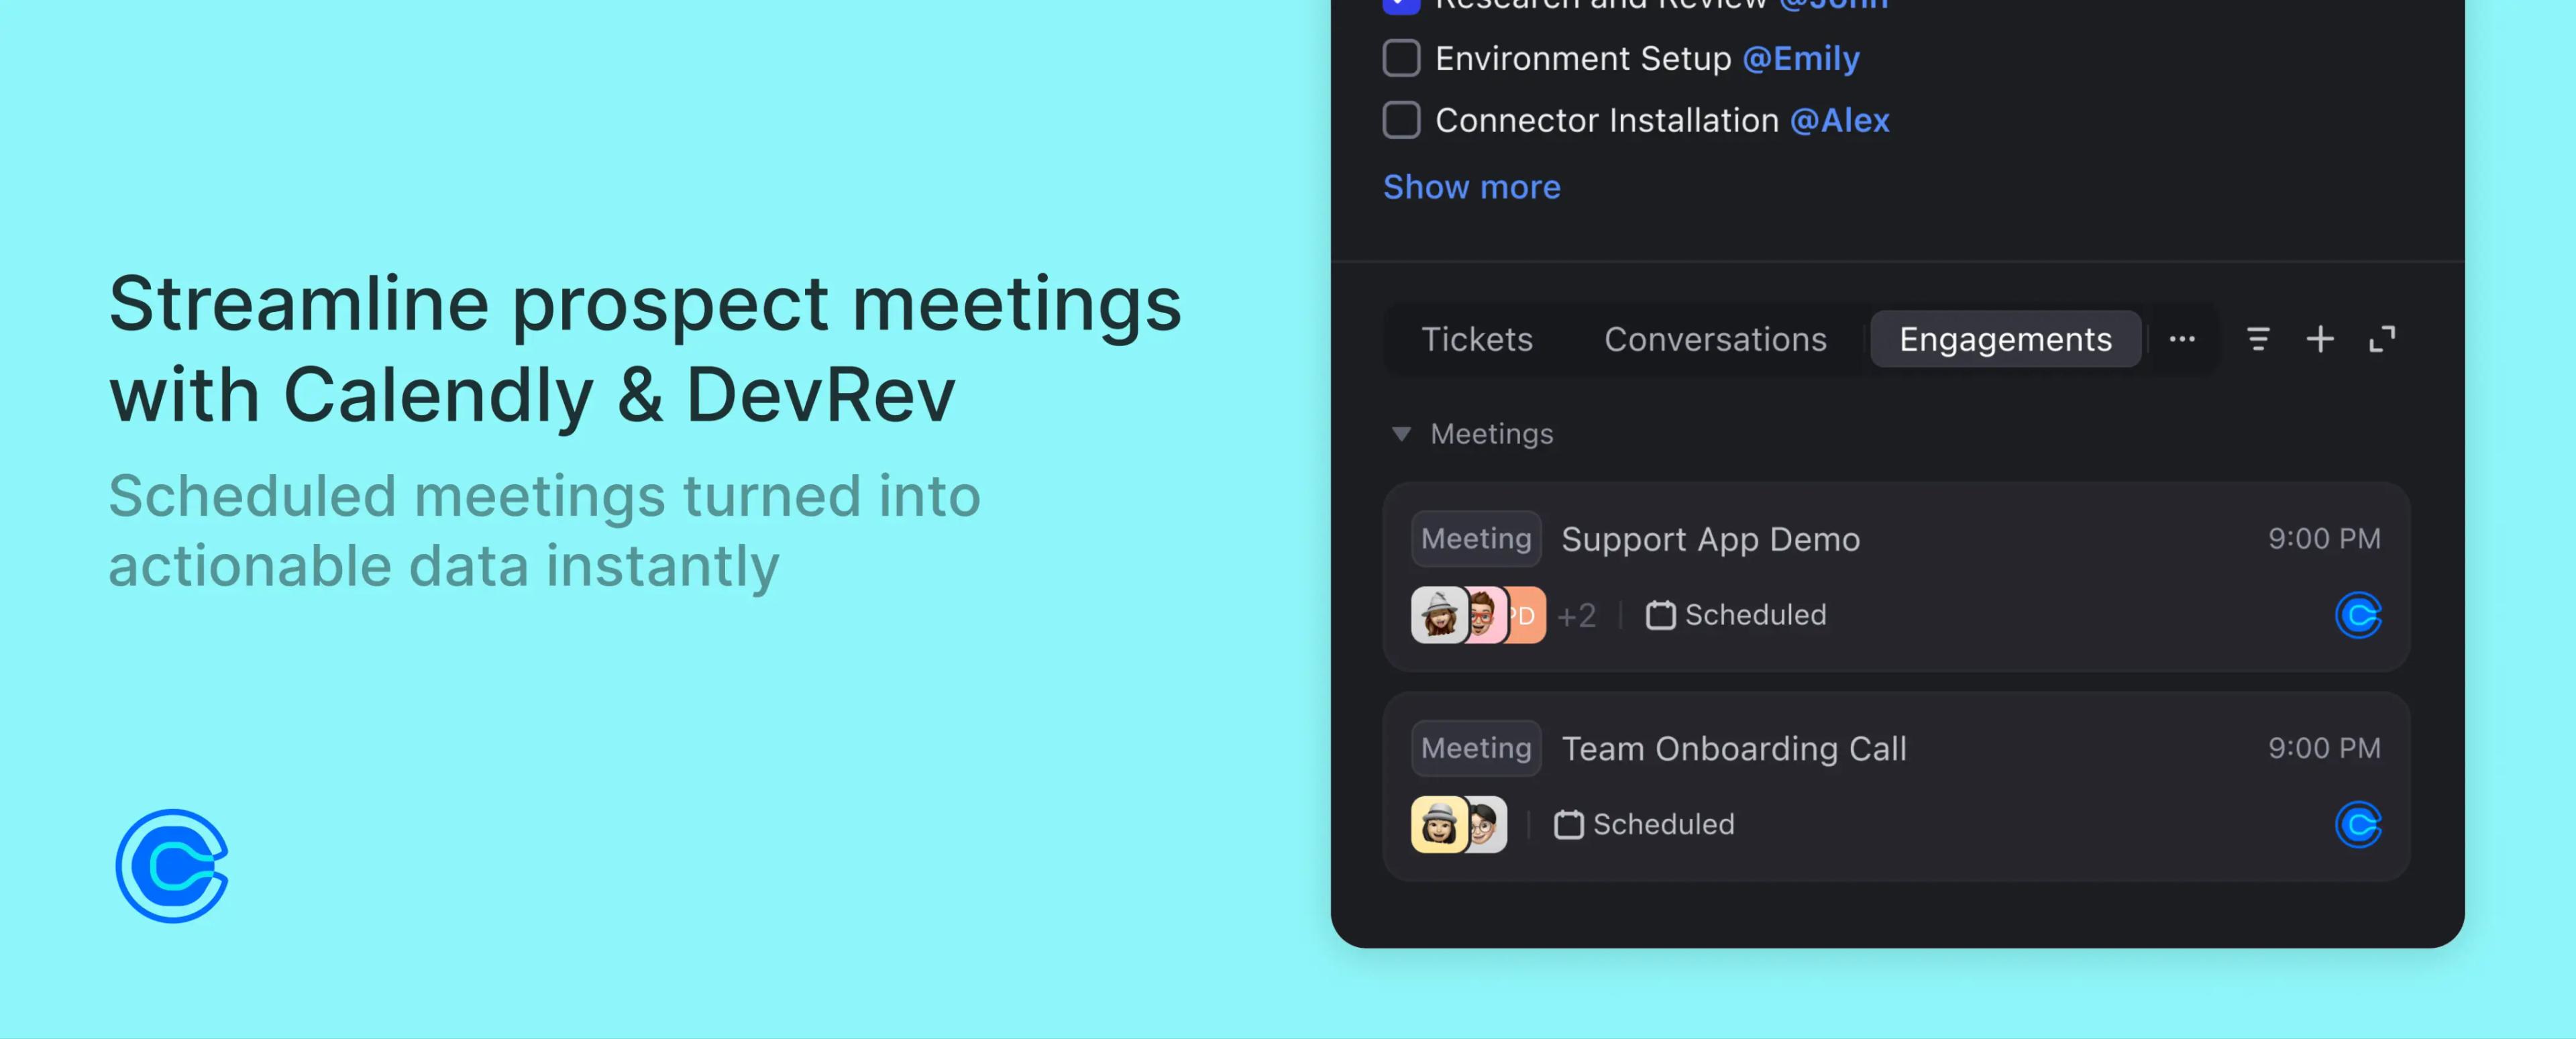Click the Calendly sync icon on Team Onboarding Call
This screenshot has width=2576, height=1039.
(x=2361, y=822)
